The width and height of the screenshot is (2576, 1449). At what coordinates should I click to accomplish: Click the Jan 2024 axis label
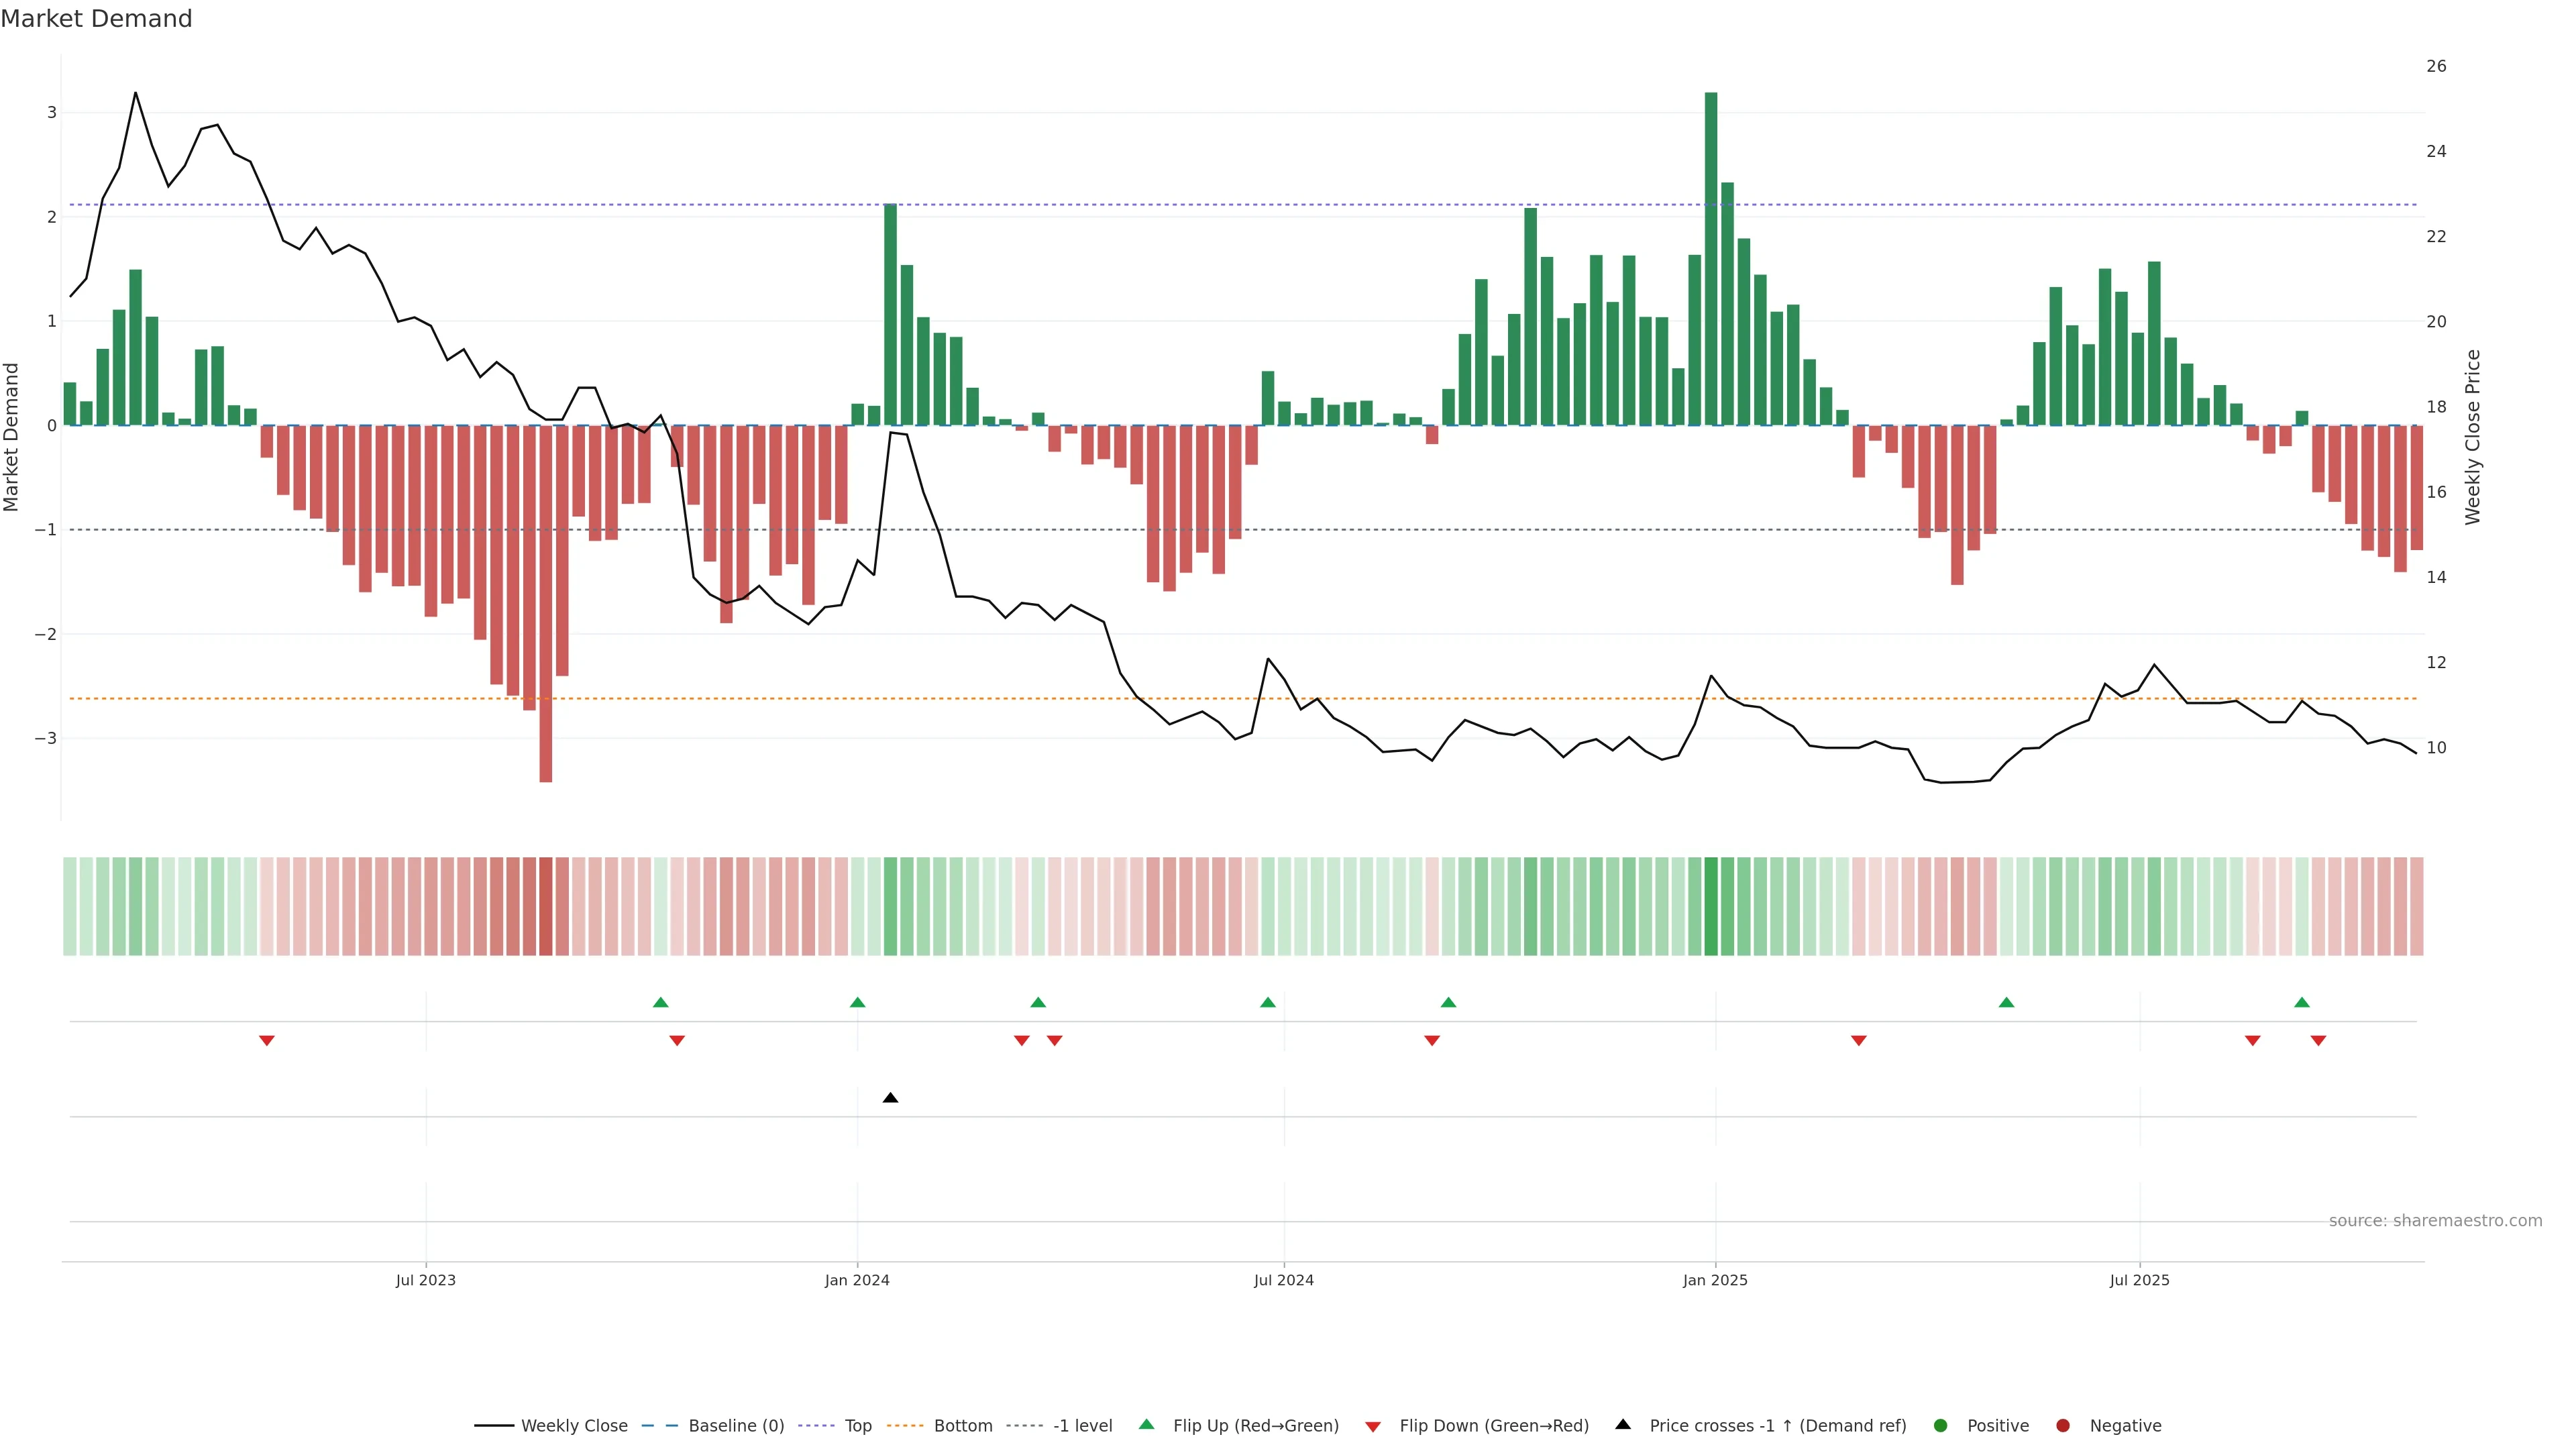point(857,1281)
